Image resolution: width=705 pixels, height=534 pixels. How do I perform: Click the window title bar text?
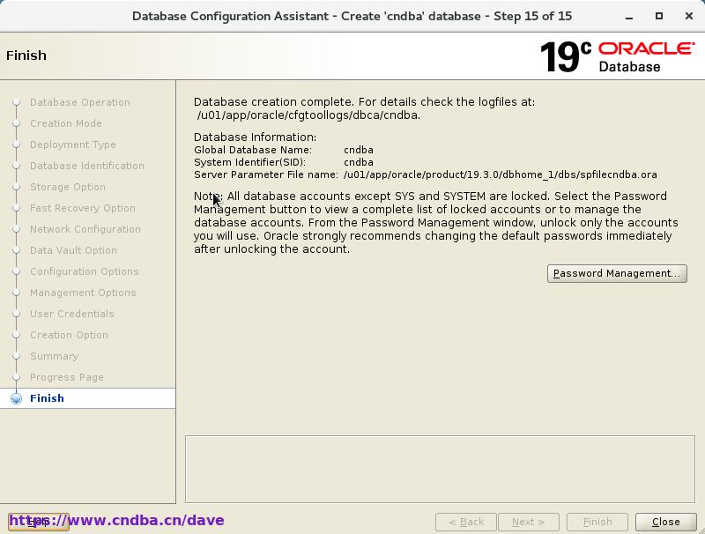[x=352, y=16]
